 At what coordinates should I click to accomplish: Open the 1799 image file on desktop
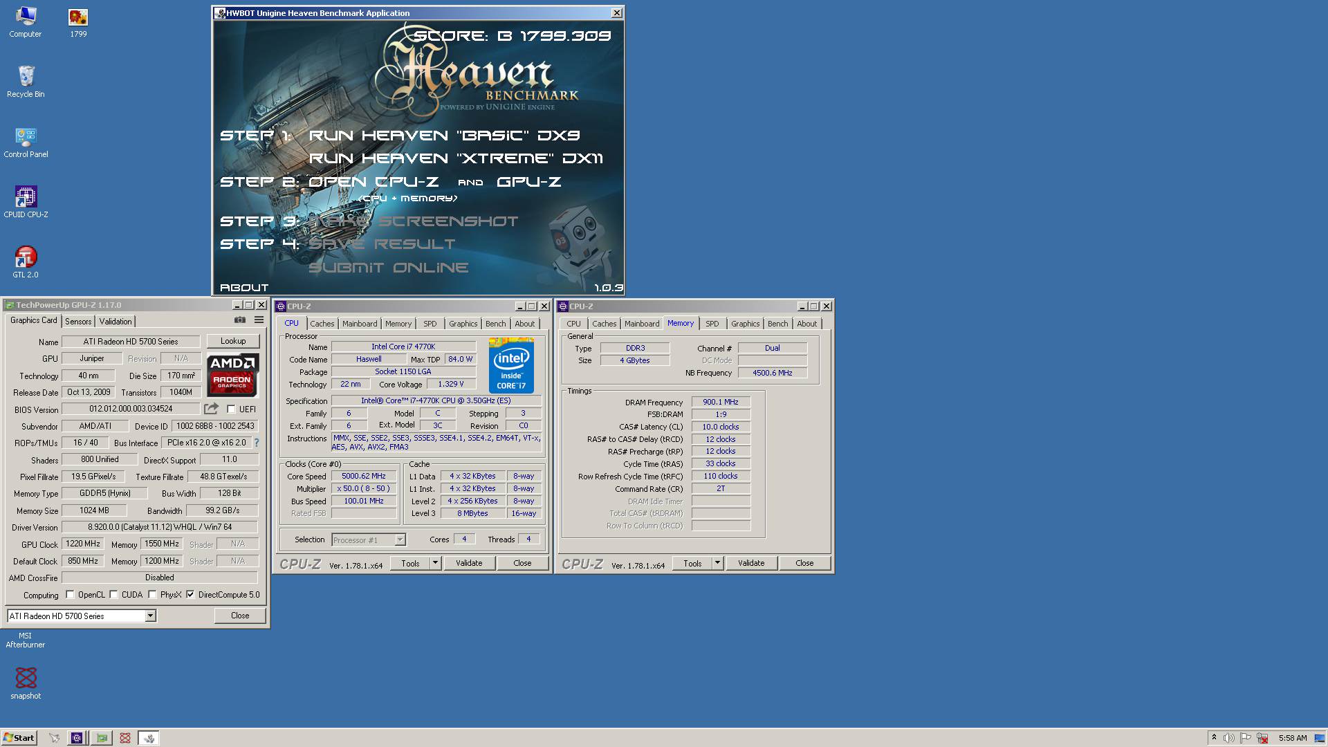point(78,21)
